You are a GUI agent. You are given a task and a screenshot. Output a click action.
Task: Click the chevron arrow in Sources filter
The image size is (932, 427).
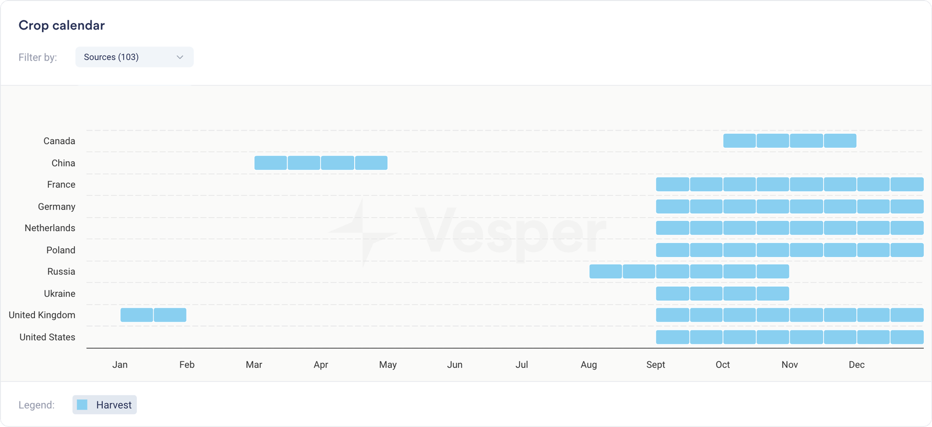[x=180, y=57]
